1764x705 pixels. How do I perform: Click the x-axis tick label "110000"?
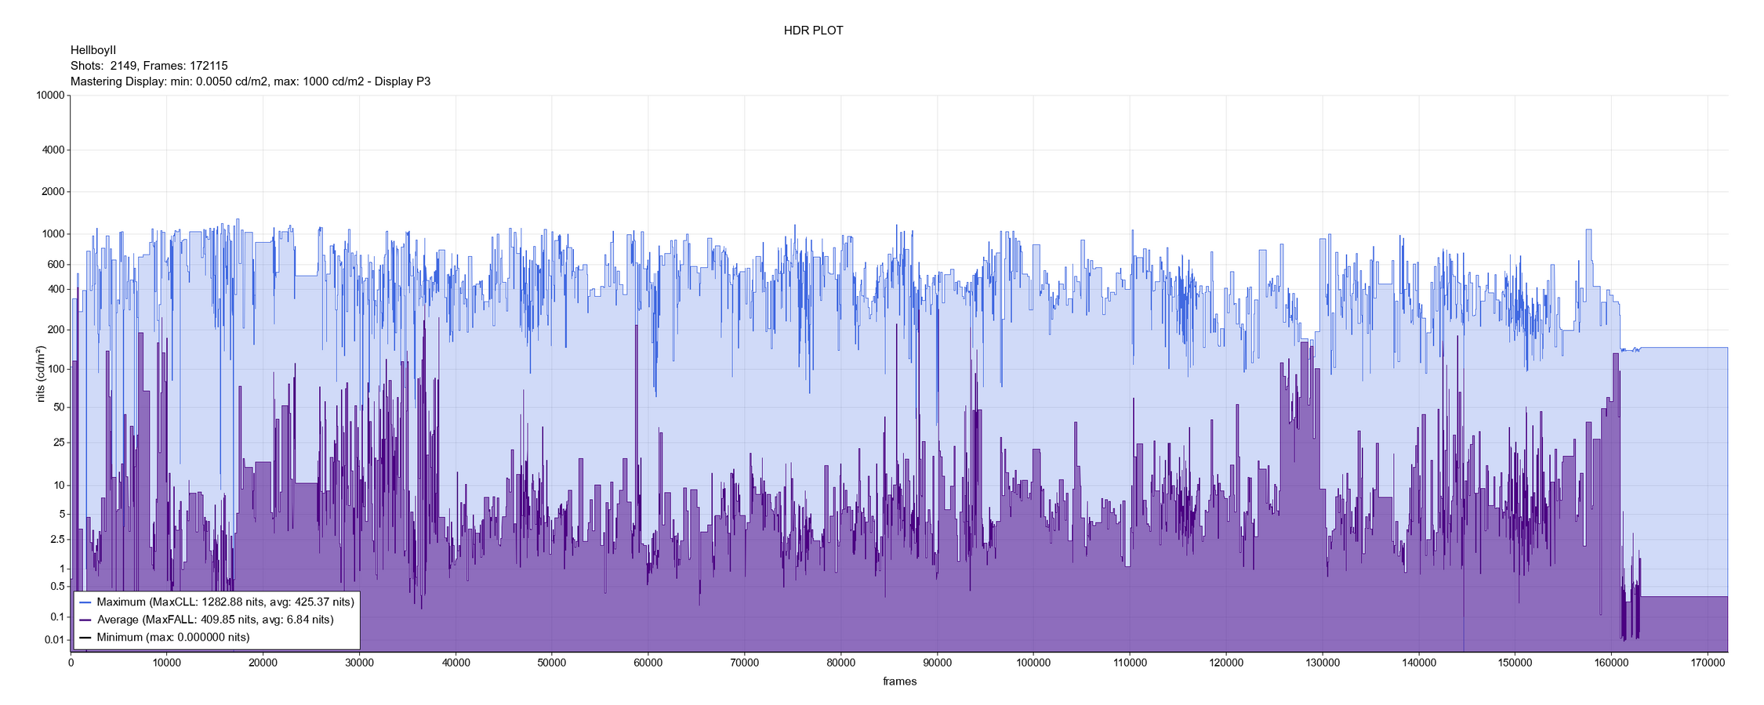1130,663
